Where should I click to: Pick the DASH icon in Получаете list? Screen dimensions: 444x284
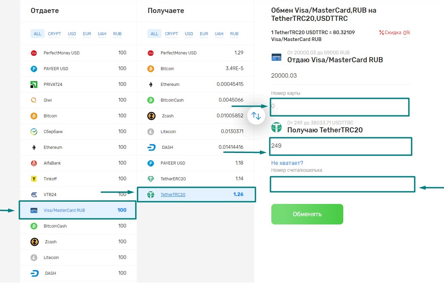click(x=151, y=147)
